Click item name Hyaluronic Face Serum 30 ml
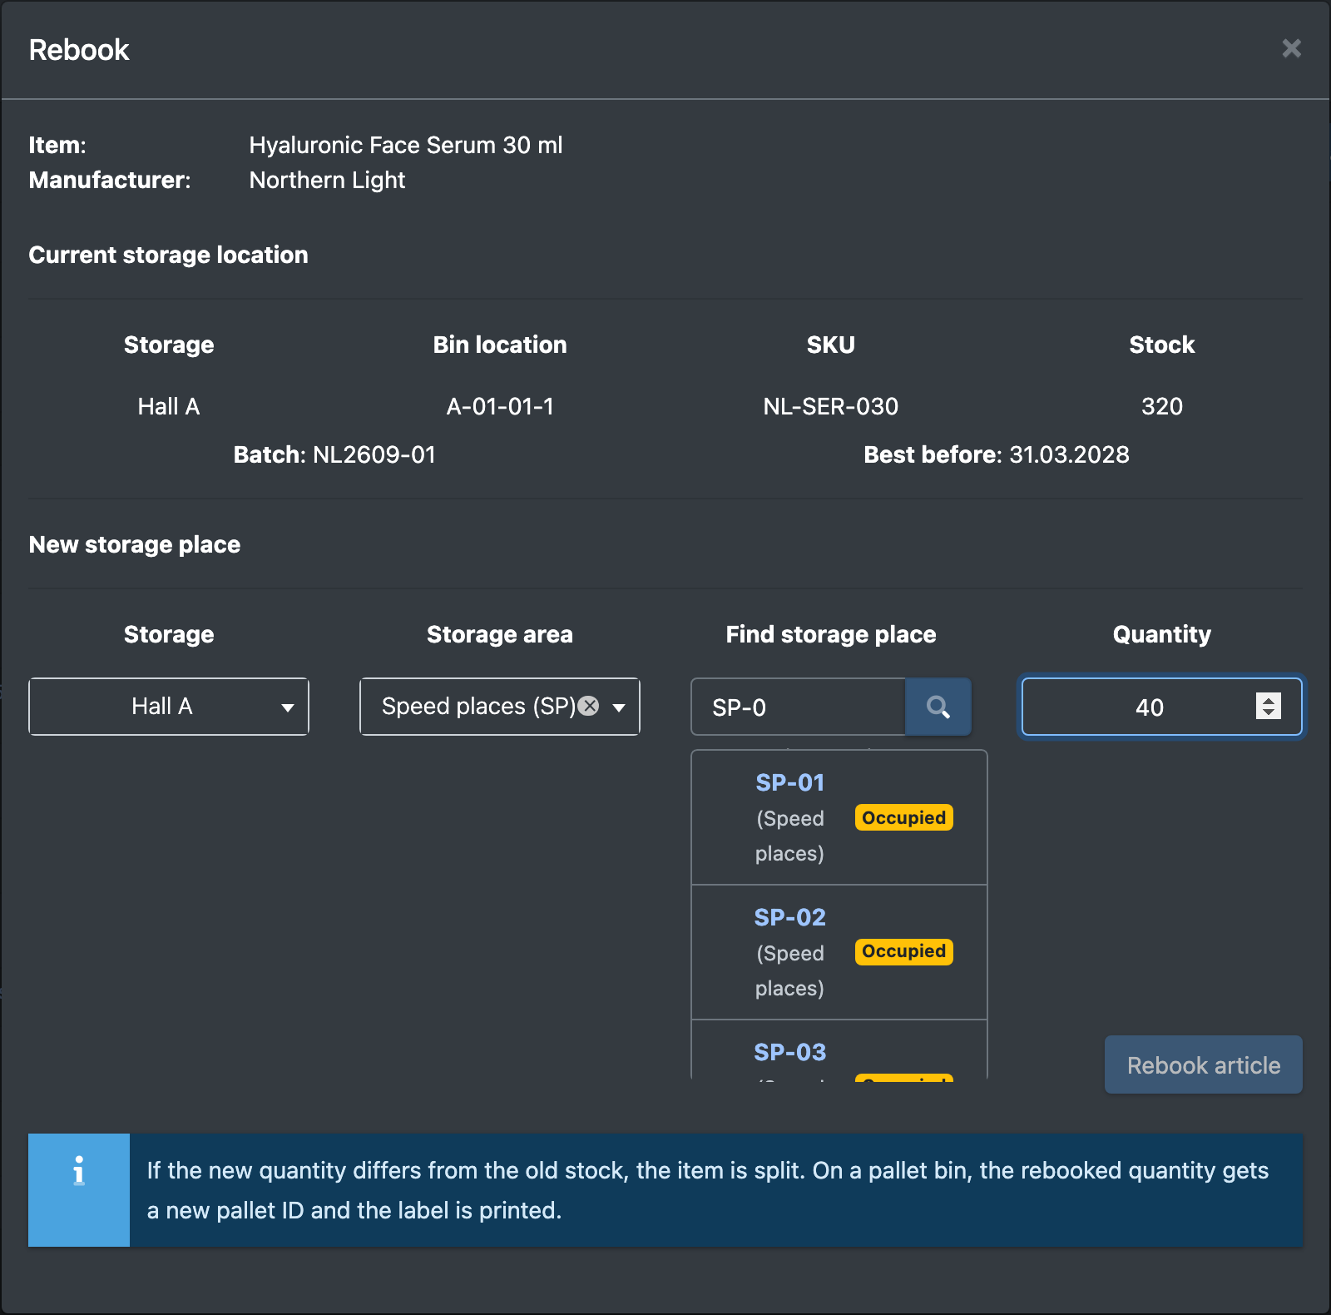 pos(406,145)
